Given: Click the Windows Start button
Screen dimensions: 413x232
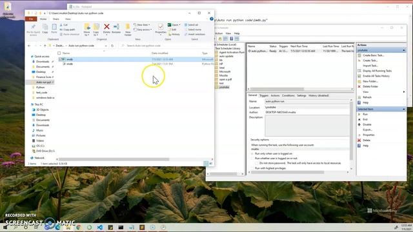Looking at the screenshot, I should 5,227.
